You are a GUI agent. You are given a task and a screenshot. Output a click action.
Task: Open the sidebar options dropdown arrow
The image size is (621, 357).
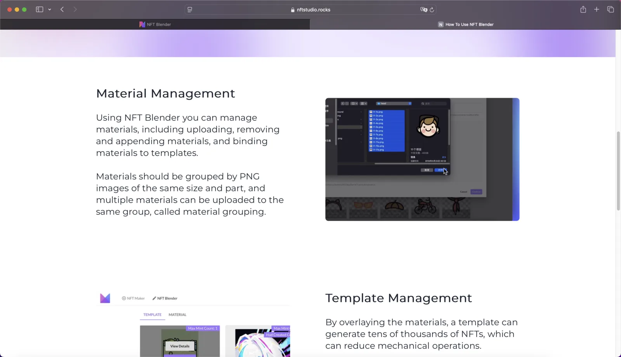(x=50, y=9)
